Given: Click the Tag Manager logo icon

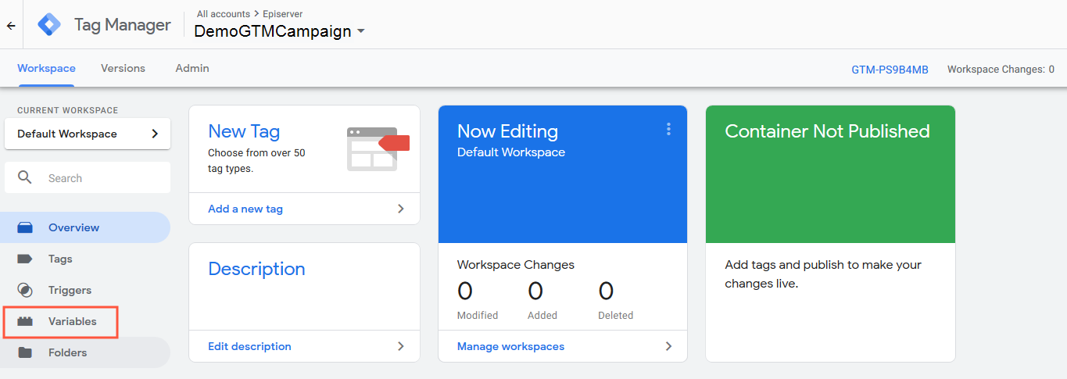Looking at the screenshot, I should tap(49, 24).
